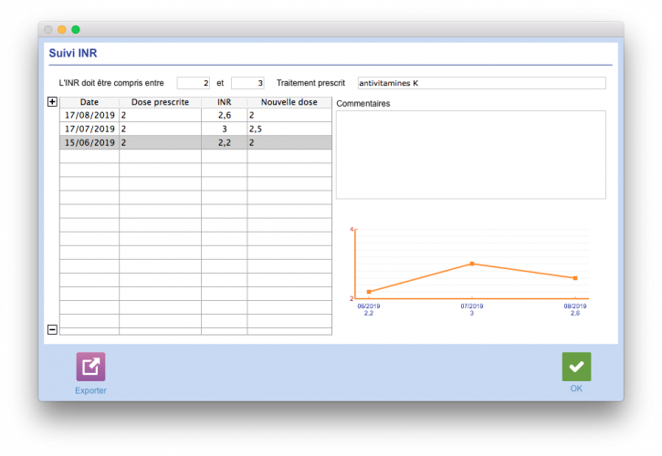662x456 pixels.
Task: Click the green maximize window button
Action: click(x=76, y=29)
